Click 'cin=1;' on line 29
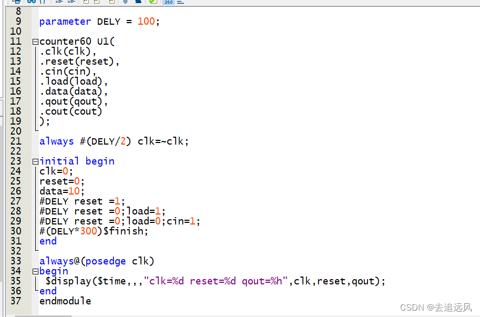The height and width of the screenshot is (317, 480). pos(183,221)
